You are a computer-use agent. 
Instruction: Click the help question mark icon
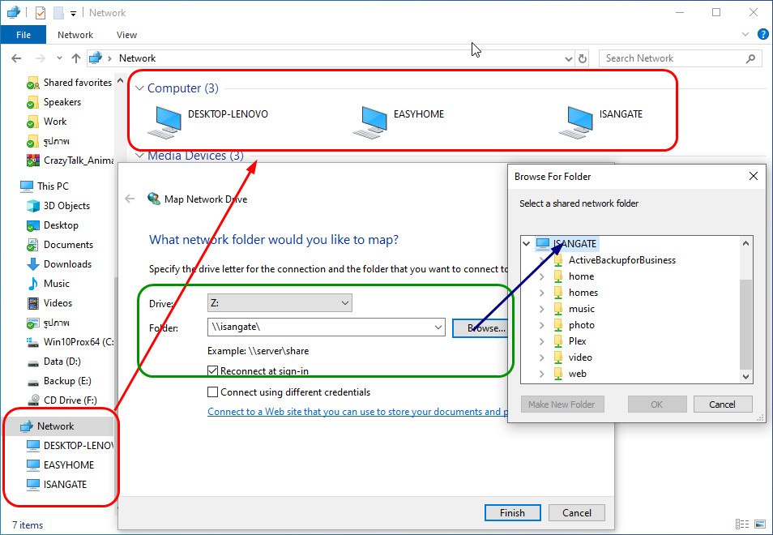(762, 35)
